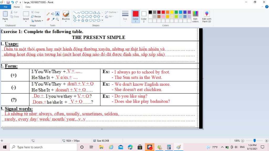The width and height of the screenshot is (269, 151).
Task: Click Cut in the Clipboard group
Action: (x=14, y=12)
